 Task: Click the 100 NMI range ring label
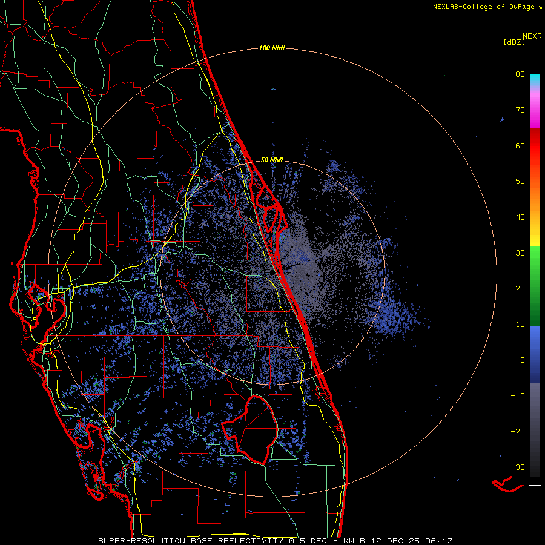coord(272,48)
